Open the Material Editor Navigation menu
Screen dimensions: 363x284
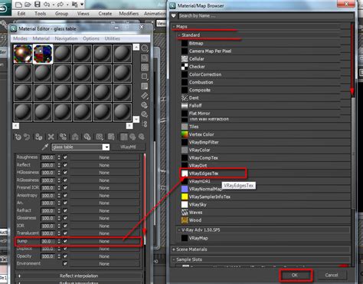[x=66, y=38]
